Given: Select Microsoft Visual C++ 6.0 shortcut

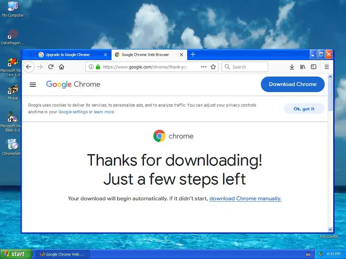Looking at the screenshot, I should pos(10,67).
